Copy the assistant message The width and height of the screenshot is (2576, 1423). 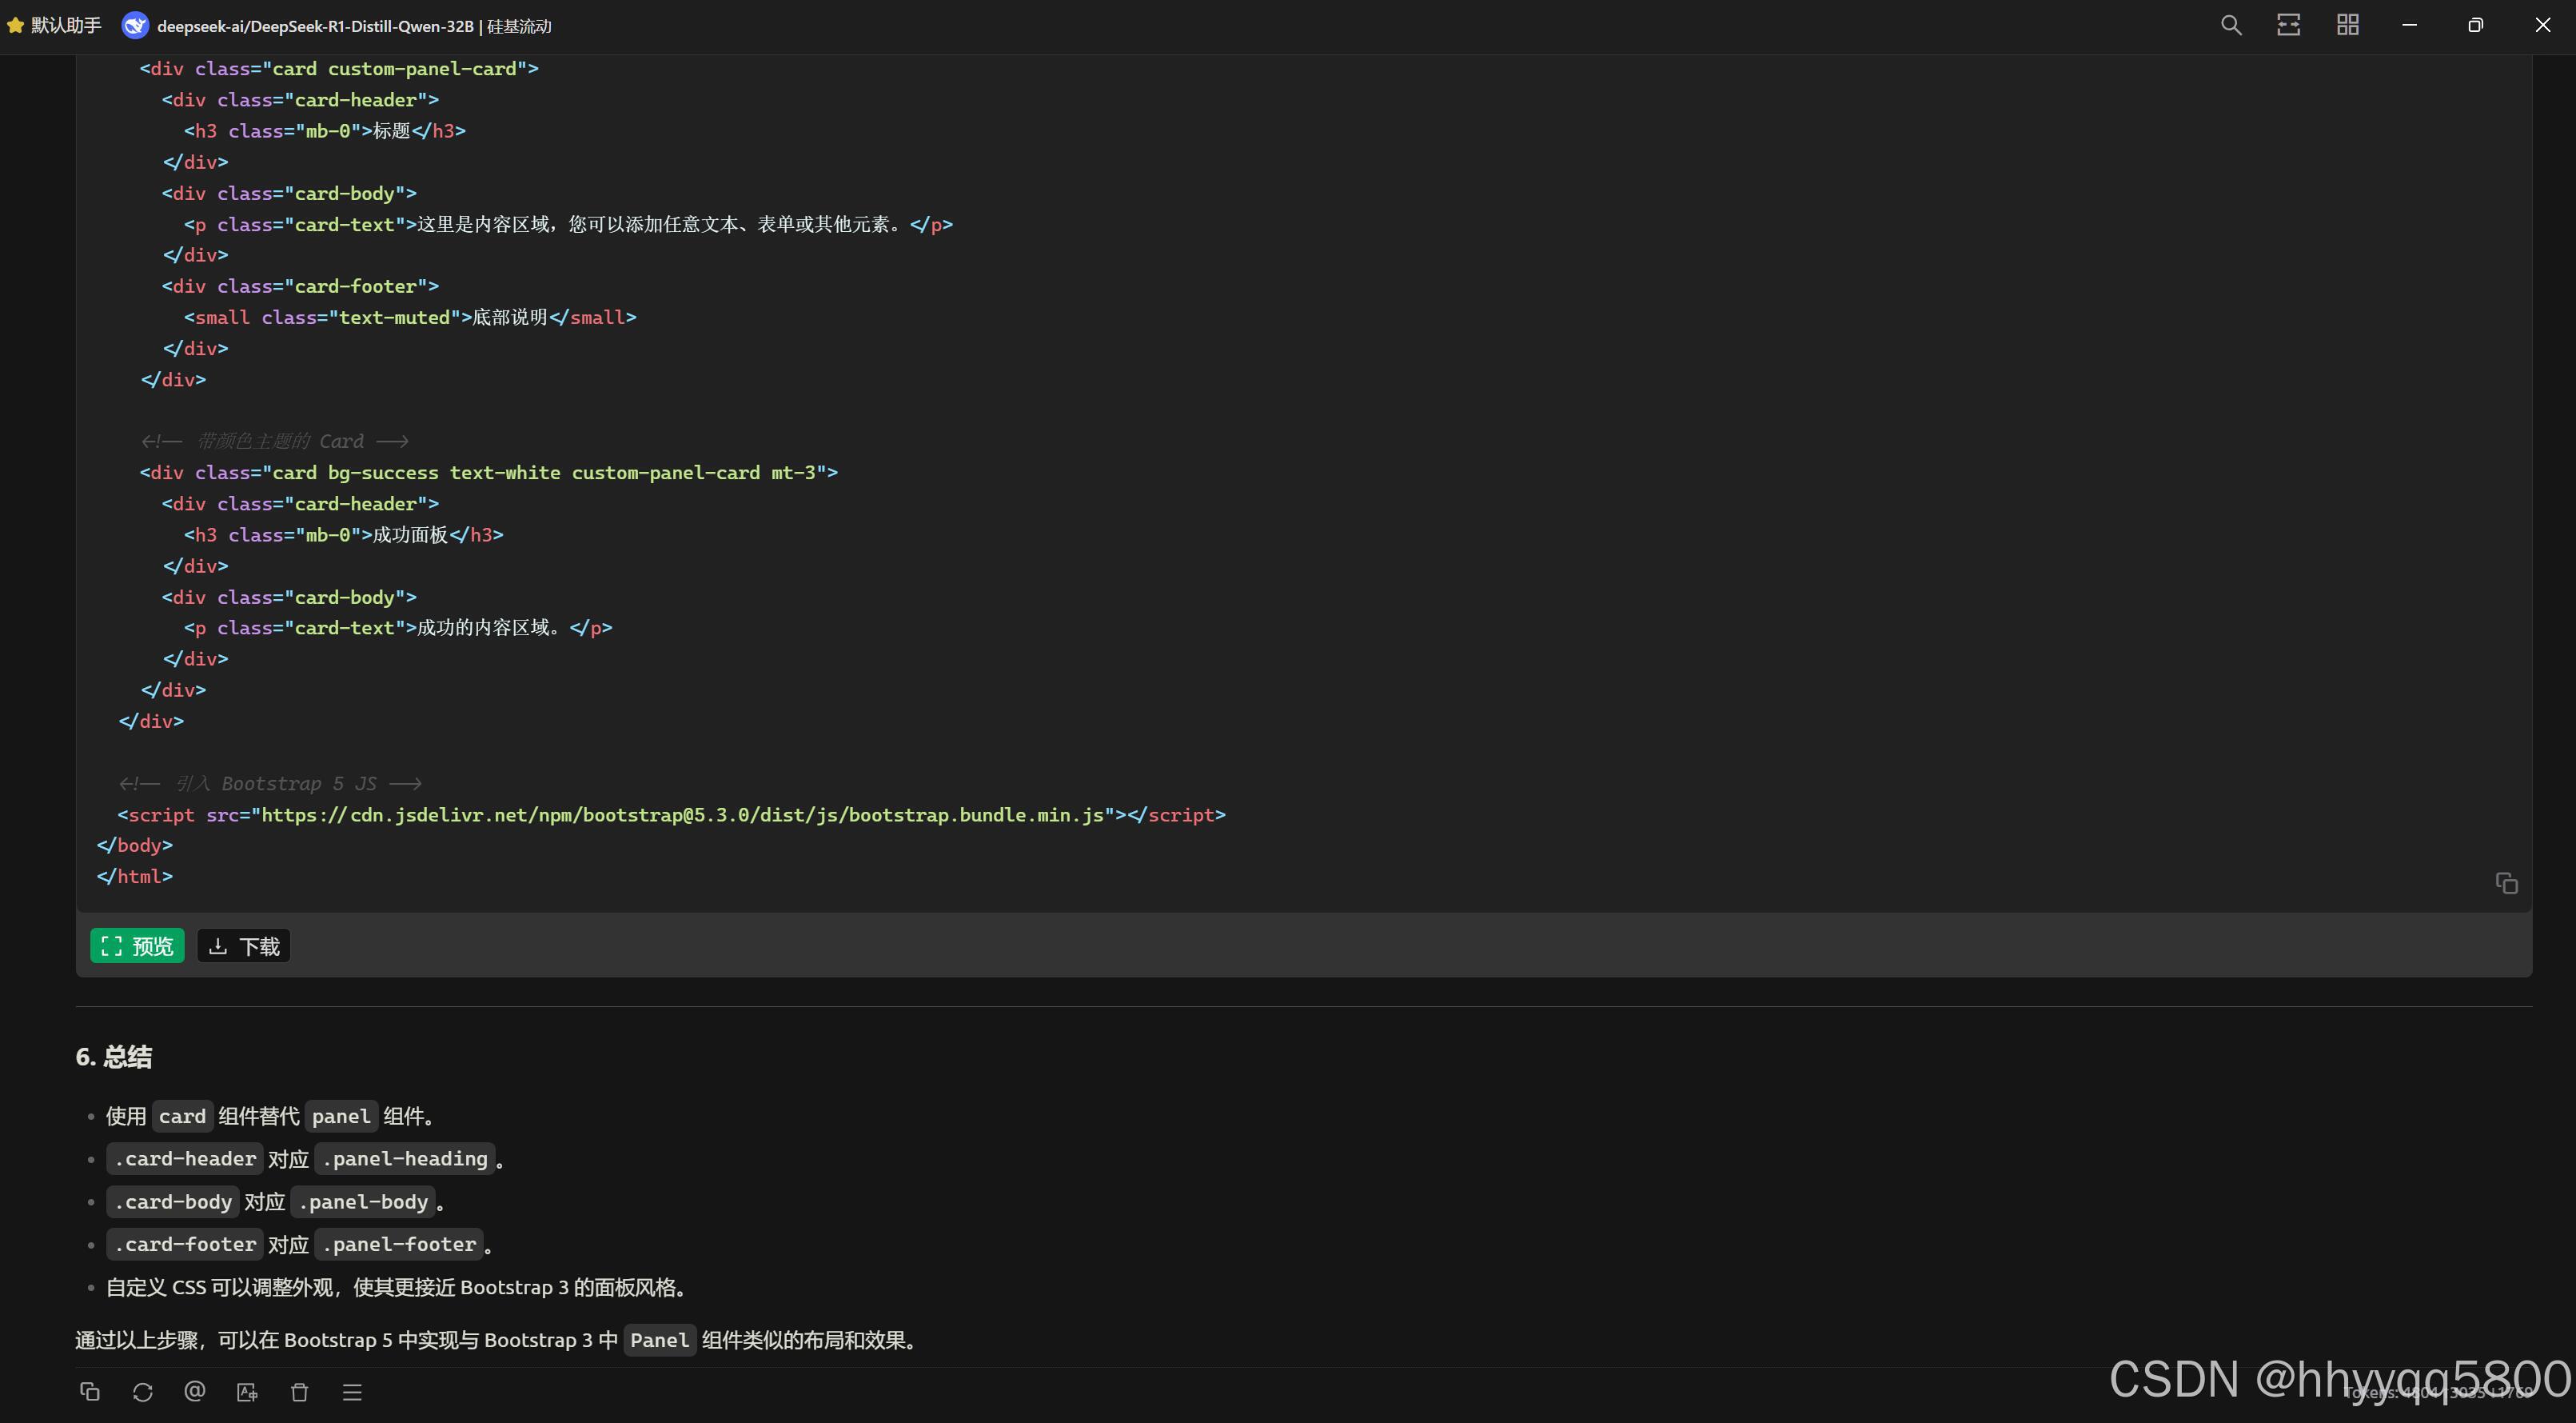tap(90, 1392)
